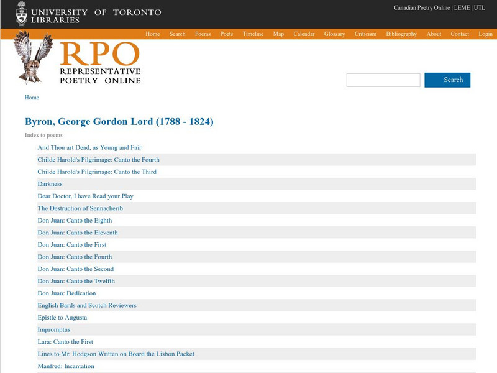Viewport: 497px width, 373px height.
Task: Open the LEME link in header
Action: point(462,8)
